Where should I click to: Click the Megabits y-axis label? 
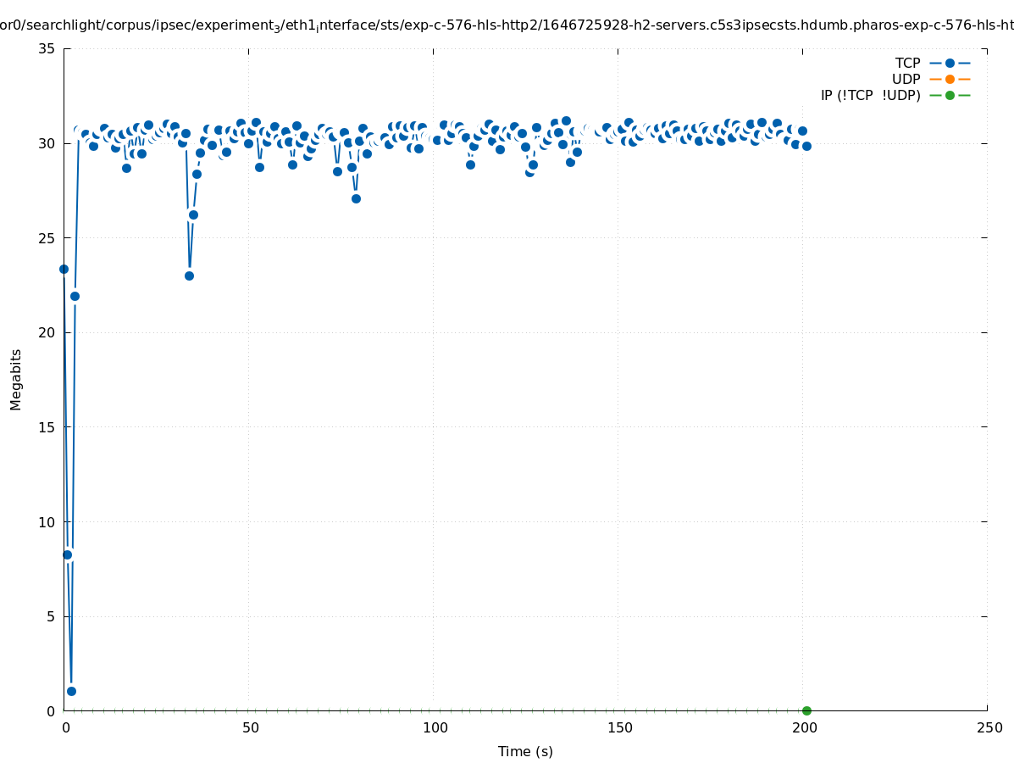click(16, 379)
